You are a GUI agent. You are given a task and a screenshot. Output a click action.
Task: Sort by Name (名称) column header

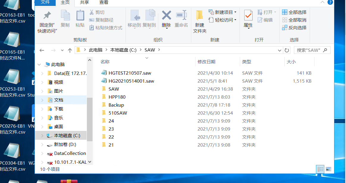coord(146,62)
